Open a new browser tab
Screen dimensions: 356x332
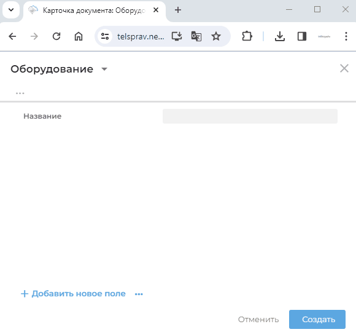(x=178, y=10)
